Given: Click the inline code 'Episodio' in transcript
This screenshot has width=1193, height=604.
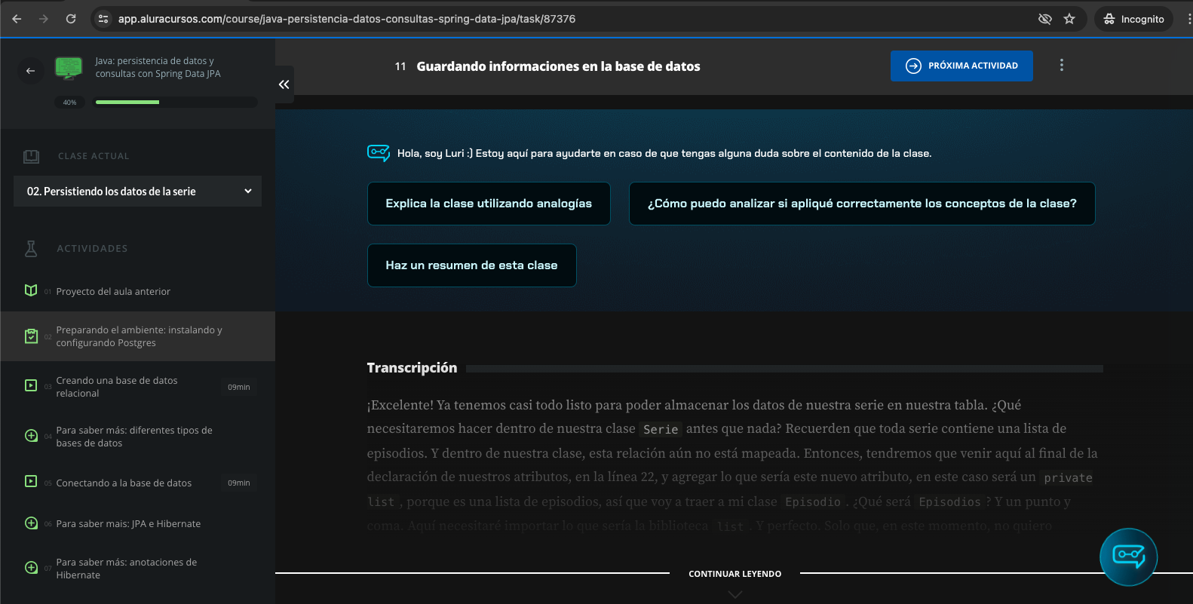Looking at the screenshot, I should coord(812,502).
